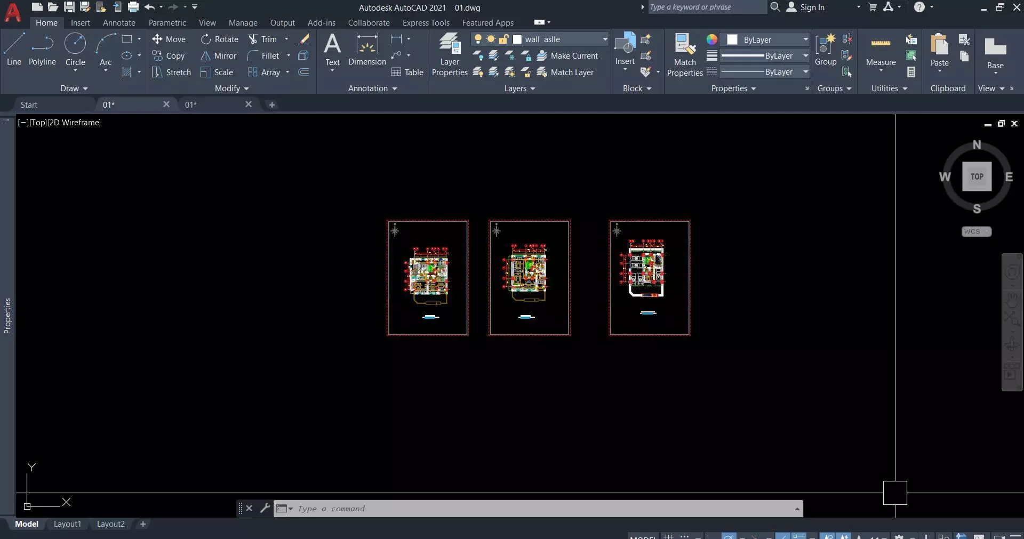Image resolution: width=1024 pixels, height=539 pixels.
Task: Expand the Draw panel
Action: [x=74, y=89]
